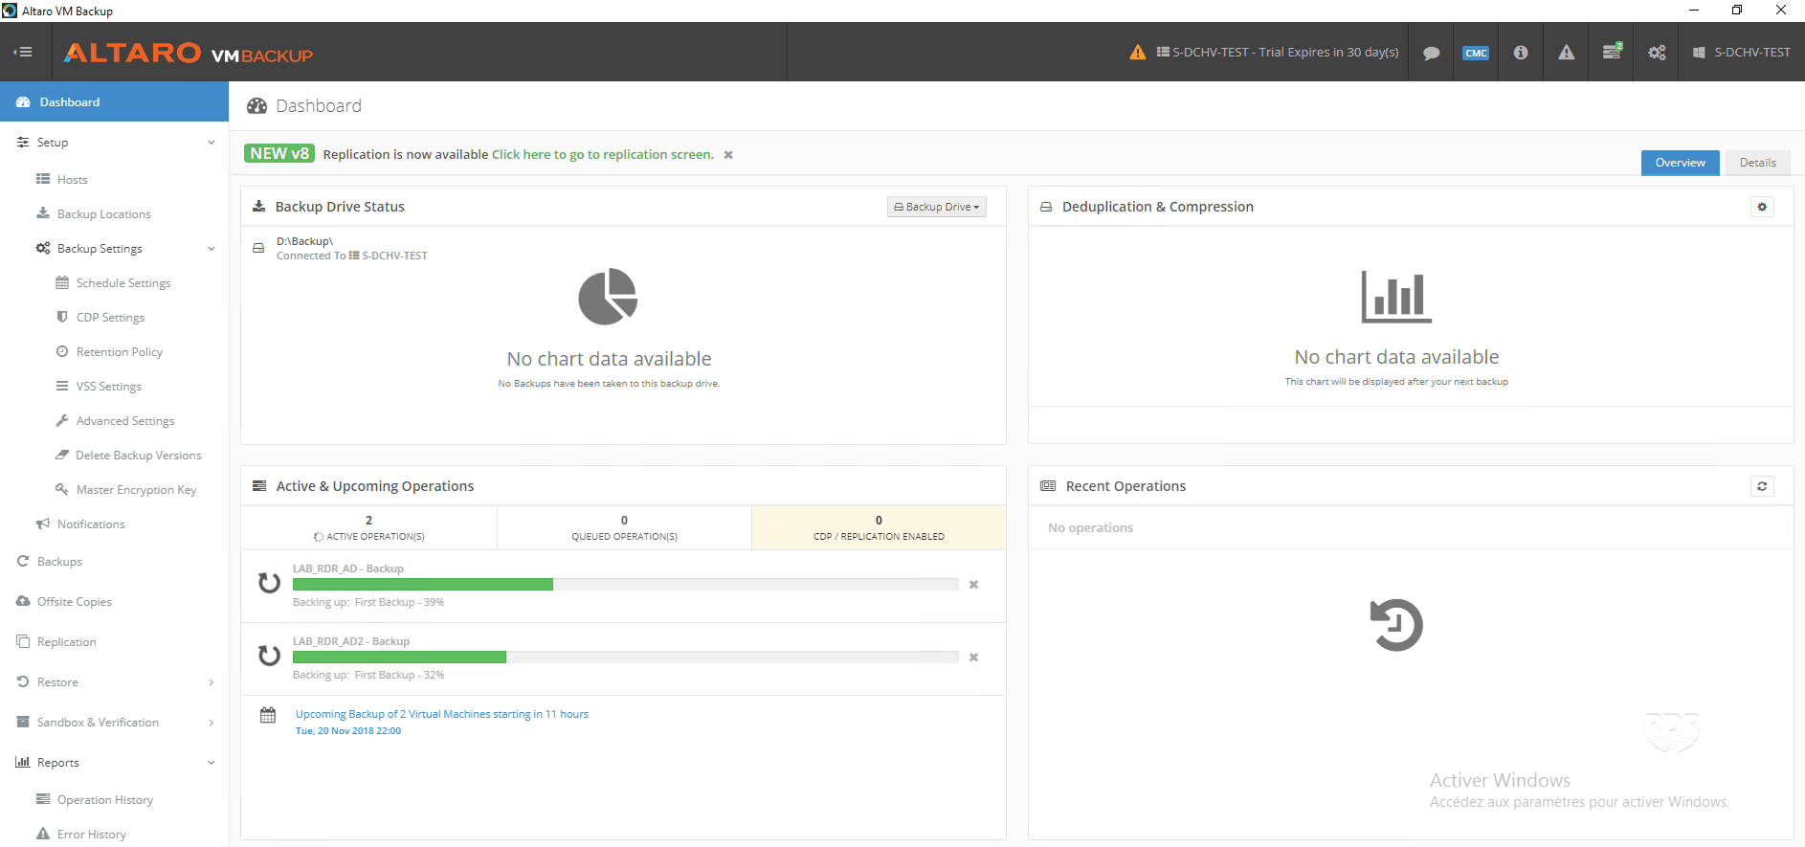Image resolution: width=1805 pixels, height=847 pixels.
Task: Open the operations queue icon with badge
Action: (1613, 52)
